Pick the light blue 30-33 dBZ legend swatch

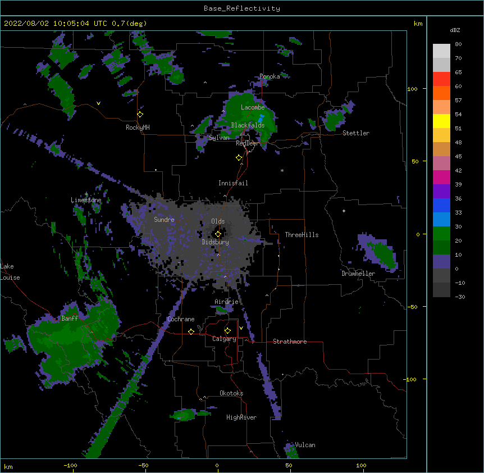tap(441, 220)
